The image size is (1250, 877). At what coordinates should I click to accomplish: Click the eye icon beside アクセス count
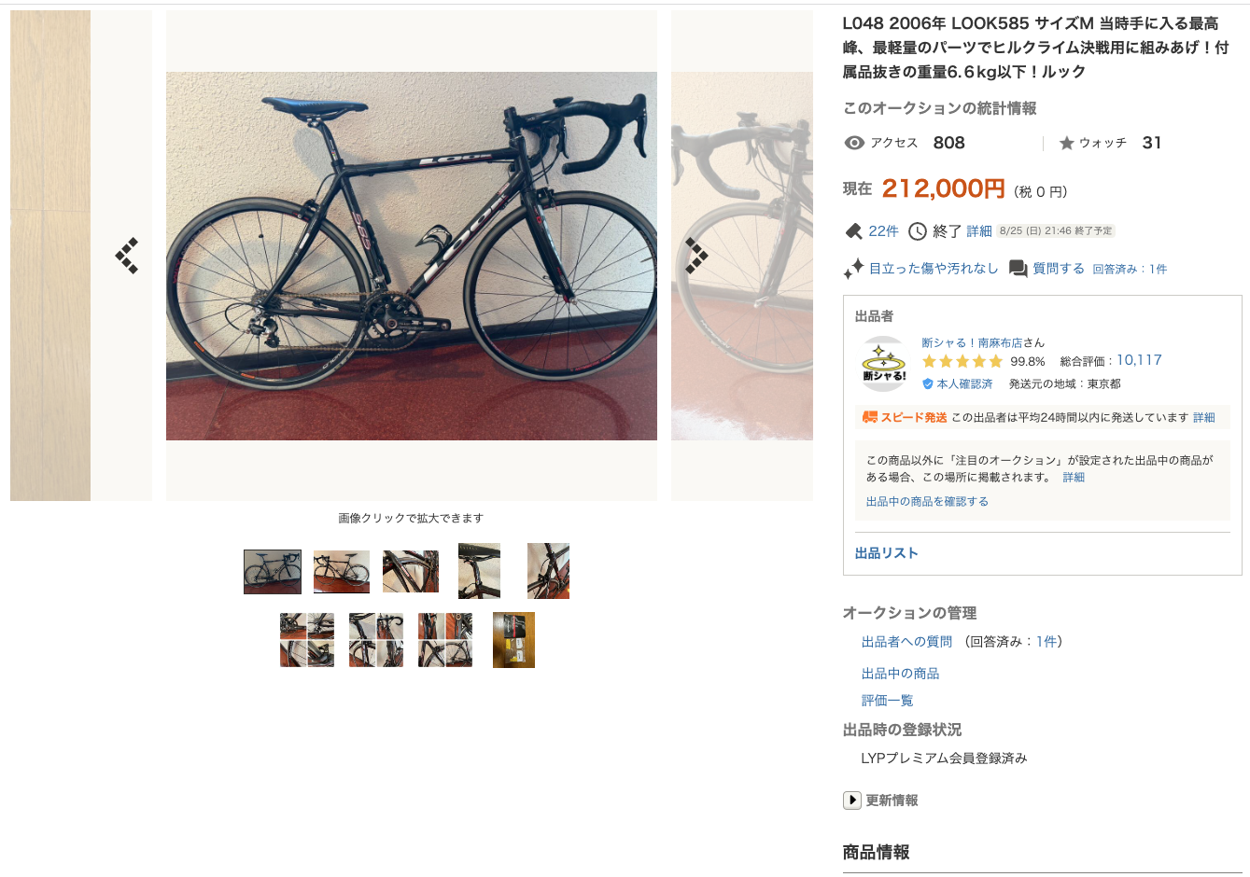[x=854, y=143]
